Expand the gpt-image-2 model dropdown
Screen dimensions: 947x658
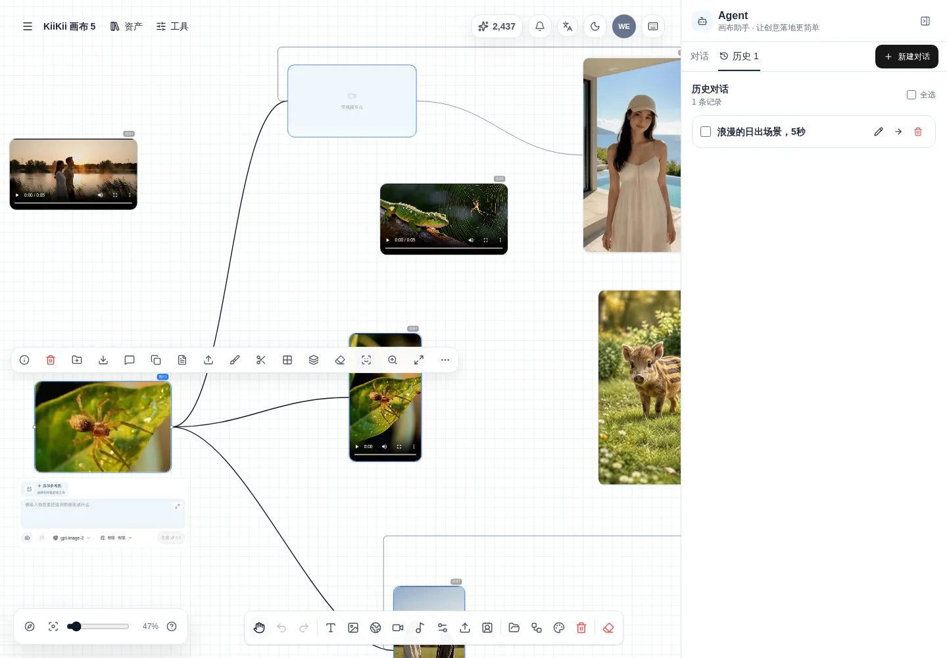[x=72, y=538]
